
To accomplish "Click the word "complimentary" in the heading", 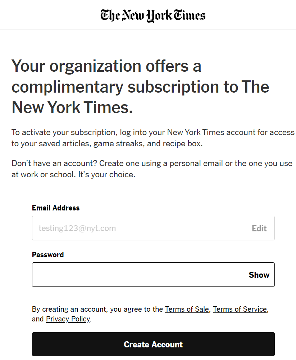I will coord(68,87).
